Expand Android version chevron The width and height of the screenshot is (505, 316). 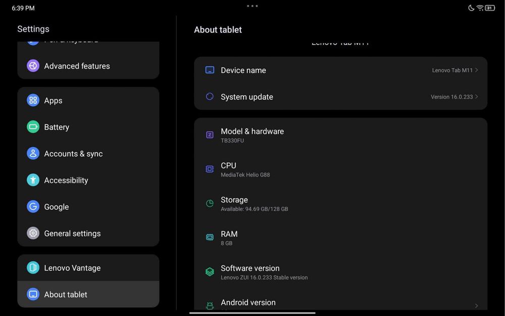tap(476, 305)
